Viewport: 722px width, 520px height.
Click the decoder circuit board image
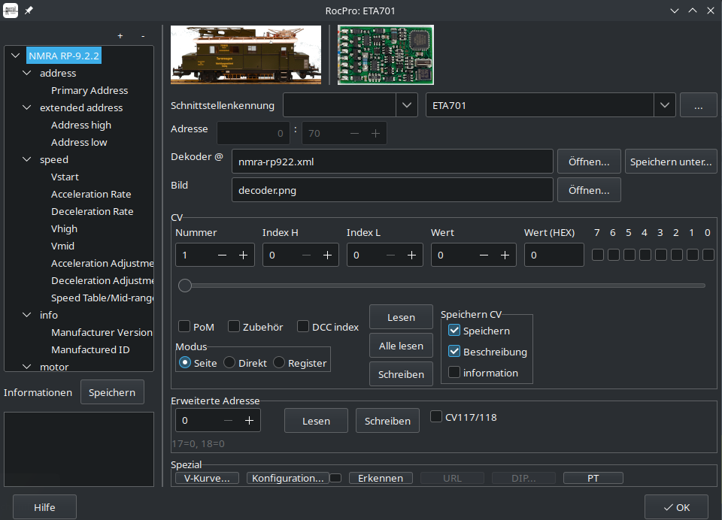point(386,55)
